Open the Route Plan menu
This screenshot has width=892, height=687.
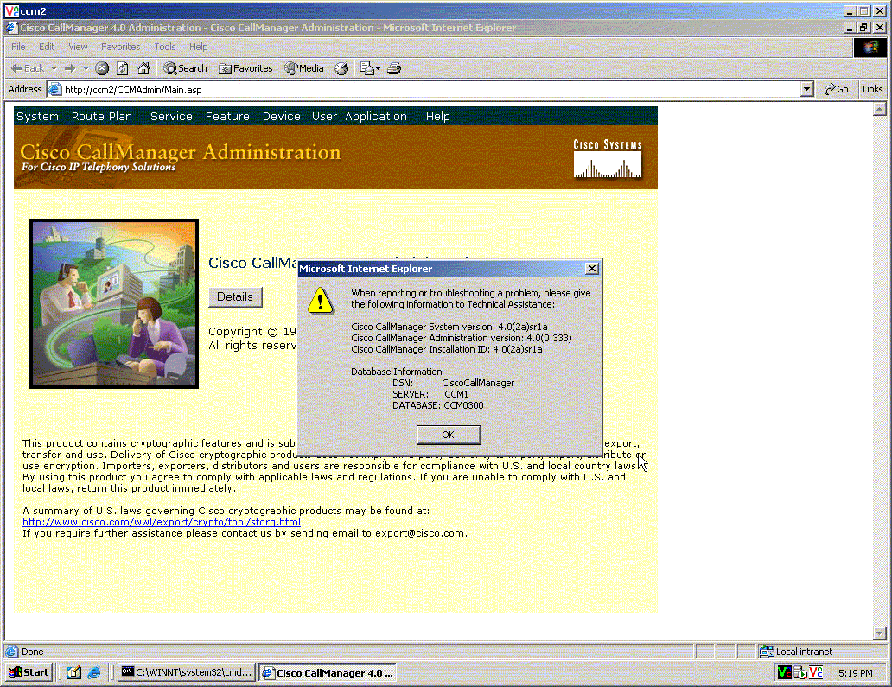[x=102, y=117]
